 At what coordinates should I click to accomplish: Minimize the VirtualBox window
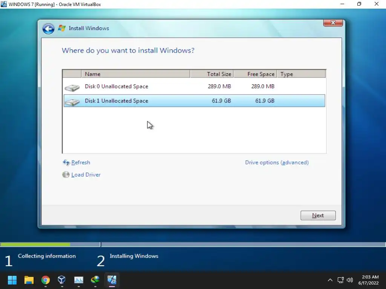342,4
